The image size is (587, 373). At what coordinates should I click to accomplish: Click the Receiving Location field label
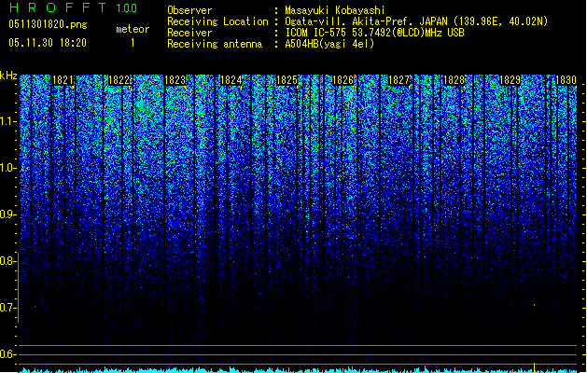[217, 21]
